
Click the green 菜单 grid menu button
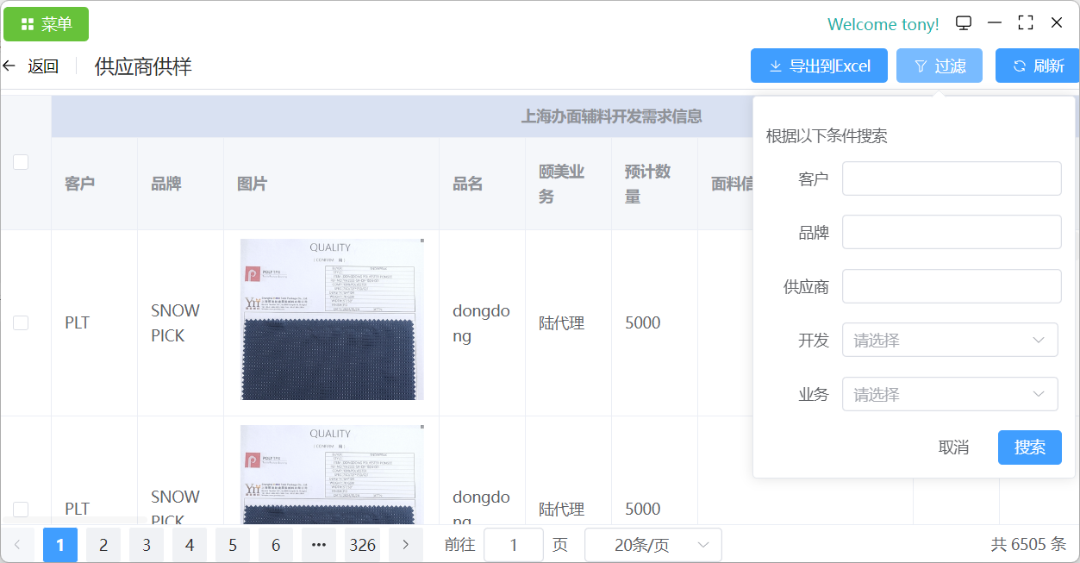[x=46, y=24]
